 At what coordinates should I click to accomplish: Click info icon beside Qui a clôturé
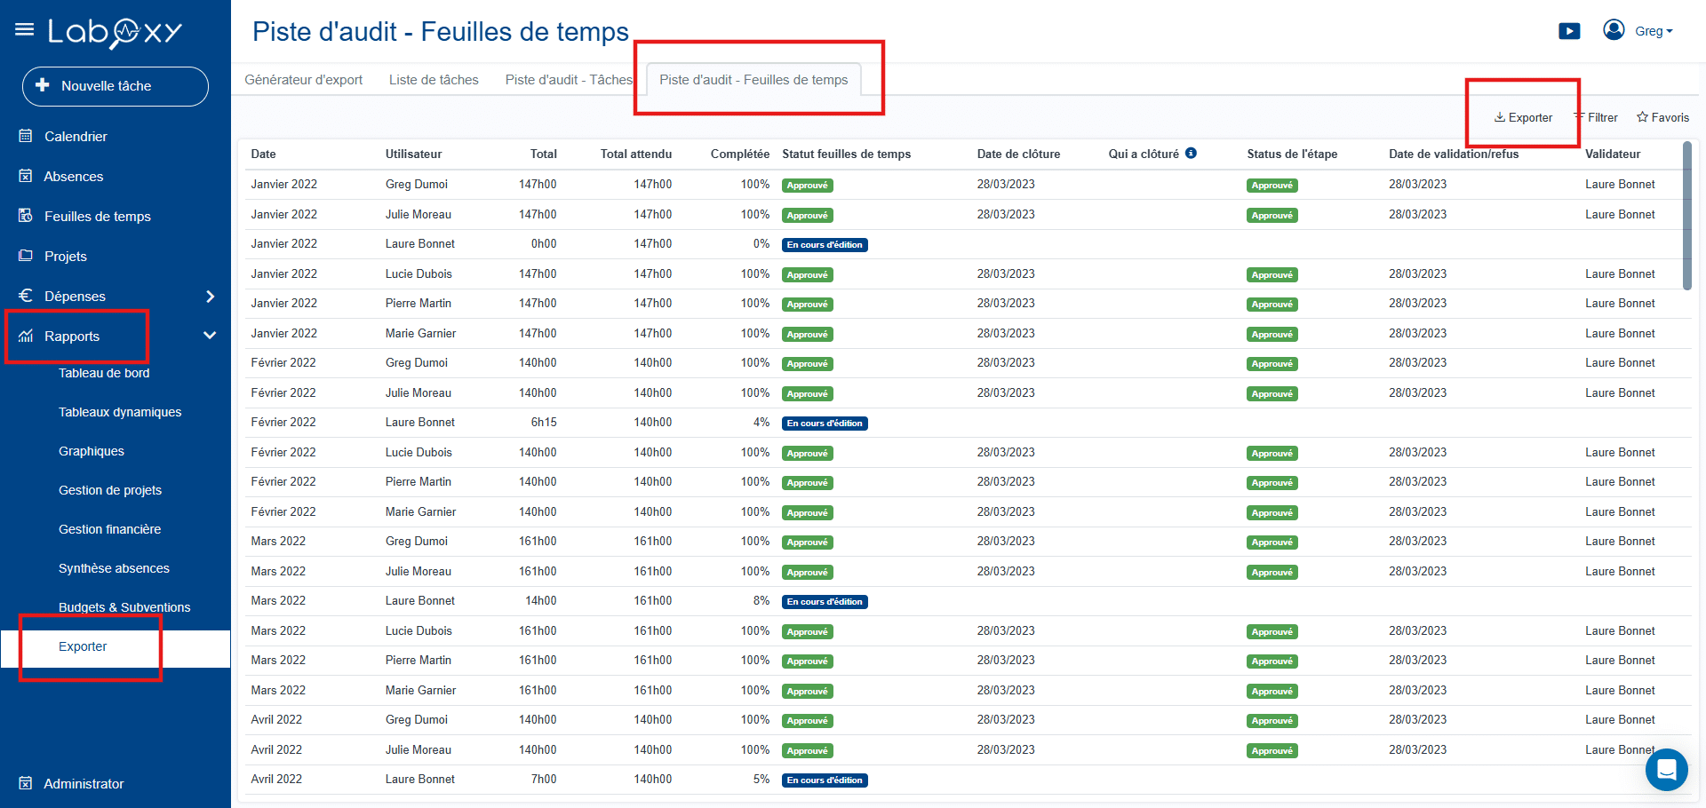point(1191,154)
